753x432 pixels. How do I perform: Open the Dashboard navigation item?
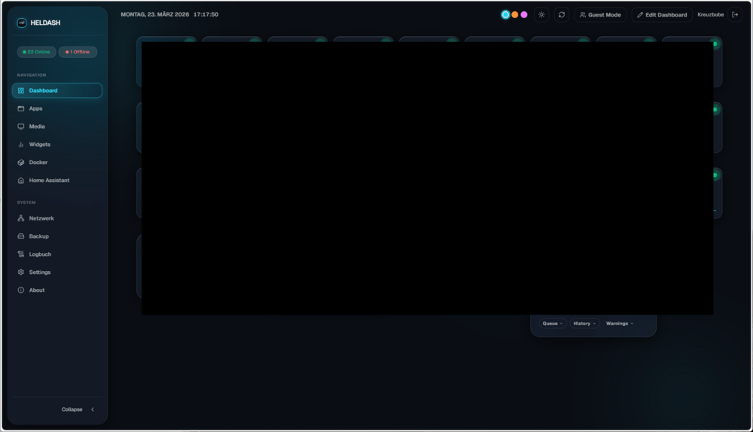[57, 90]
